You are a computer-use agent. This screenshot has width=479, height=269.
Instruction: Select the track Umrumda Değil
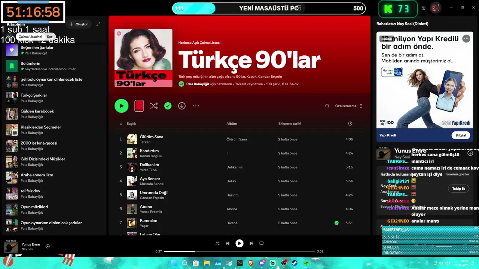[154, 192]
